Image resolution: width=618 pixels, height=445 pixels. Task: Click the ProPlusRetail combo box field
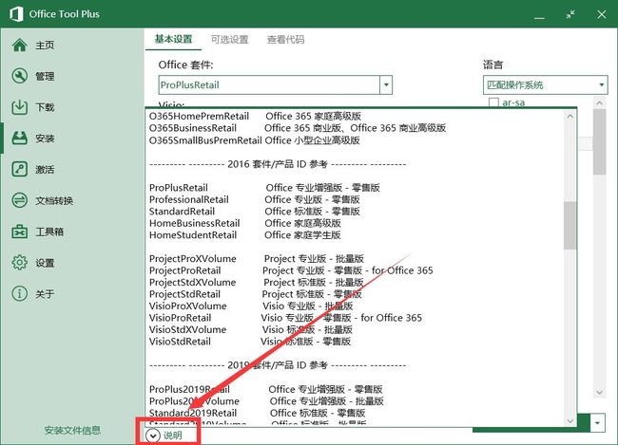[x=269, y=85]
